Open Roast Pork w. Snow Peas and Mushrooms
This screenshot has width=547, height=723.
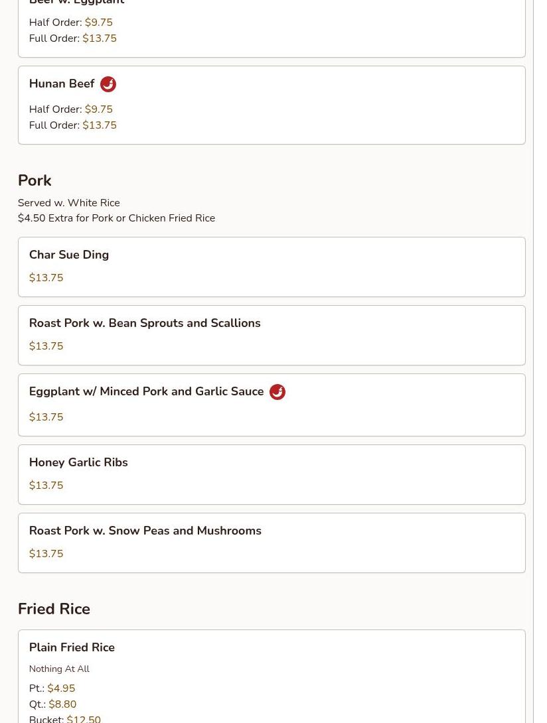point(145,531)
